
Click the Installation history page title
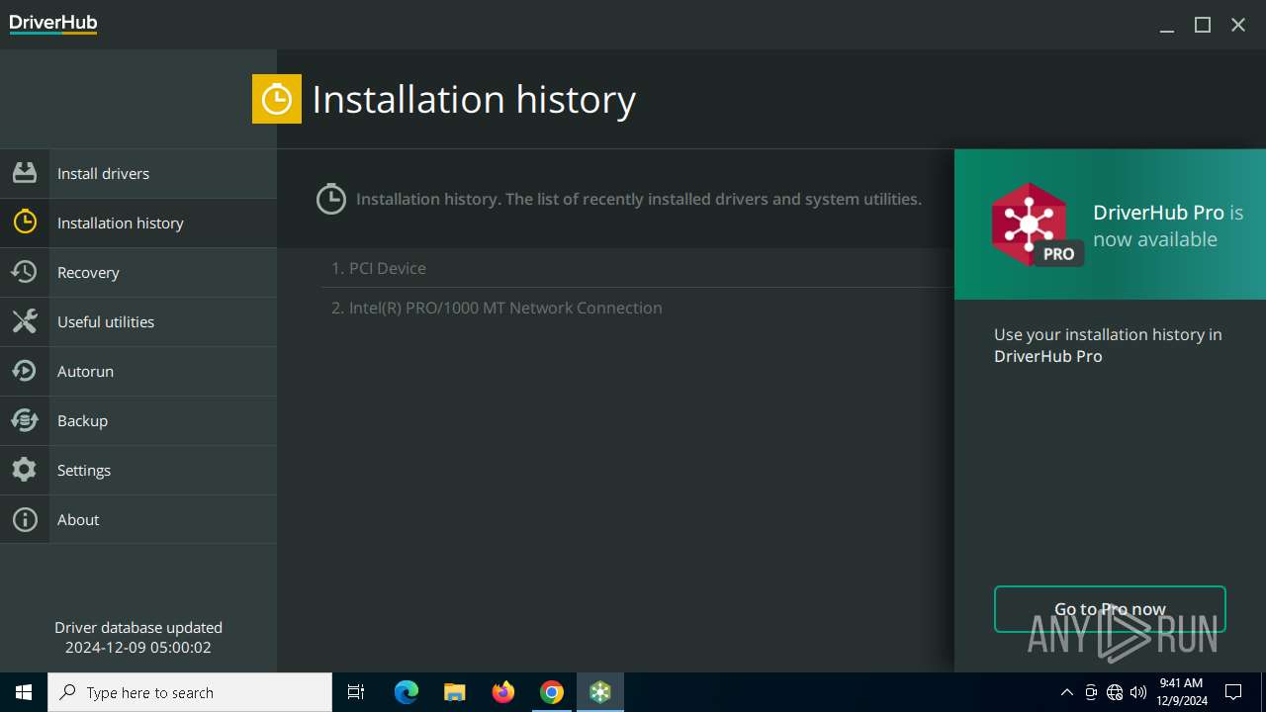pyautogui.click(x=474, y=99)
